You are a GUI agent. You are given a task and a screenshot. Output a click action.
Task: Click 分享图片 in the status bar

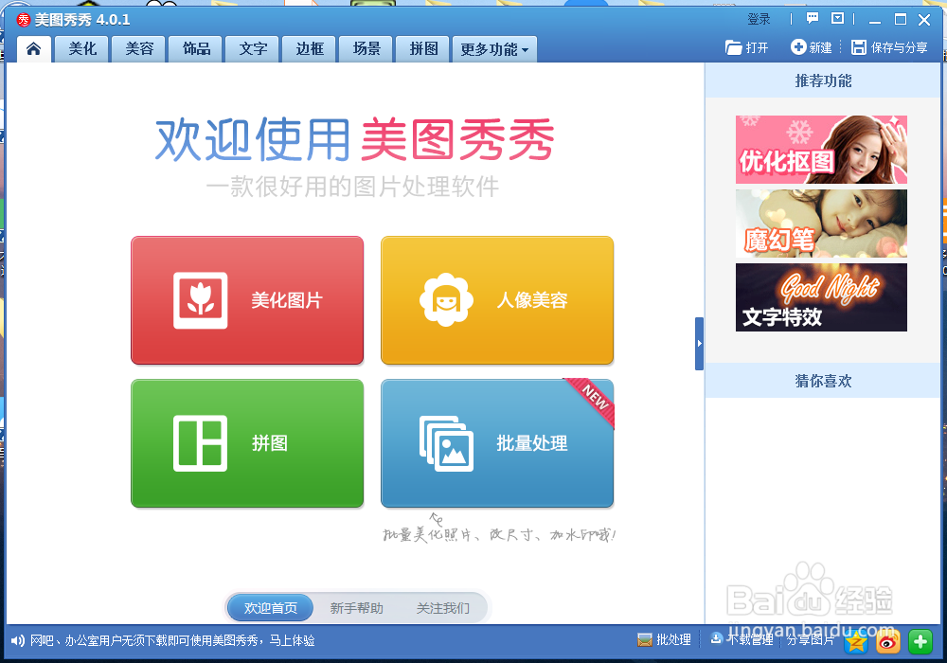click(810, 640)
